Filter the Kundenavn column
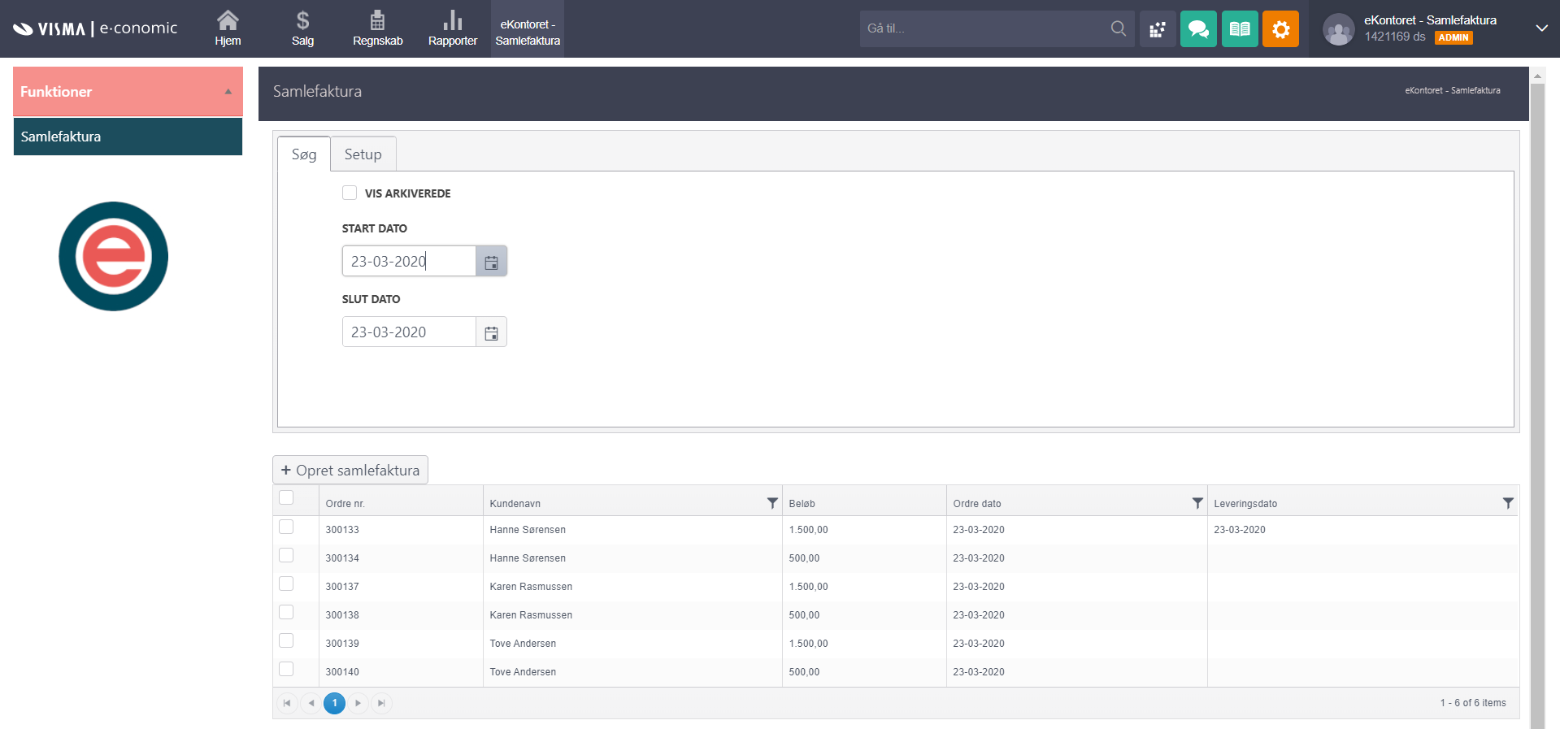Image resolution: width=1560 pixels, height=729 pixels. pos(772,503)
